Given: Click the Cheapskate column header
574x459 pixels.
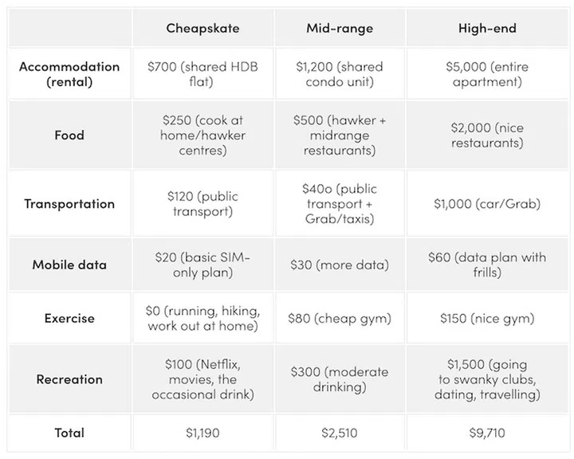Looking at the screenshot, I should (202, 29).
